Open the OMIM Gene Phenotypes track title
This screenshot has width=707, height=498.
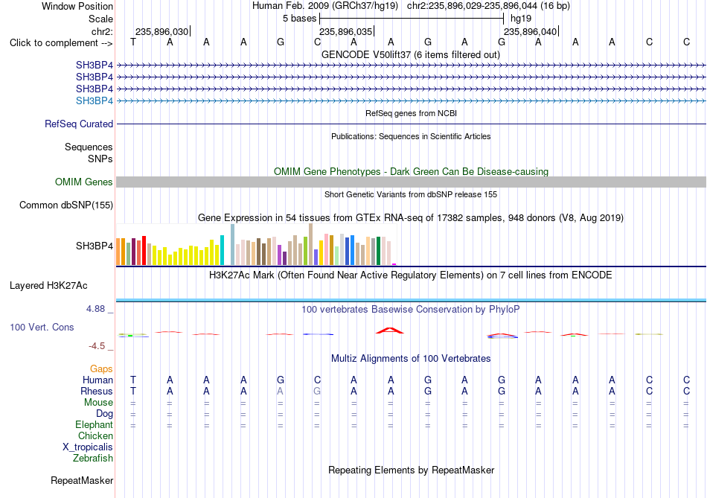click(411, 171)
